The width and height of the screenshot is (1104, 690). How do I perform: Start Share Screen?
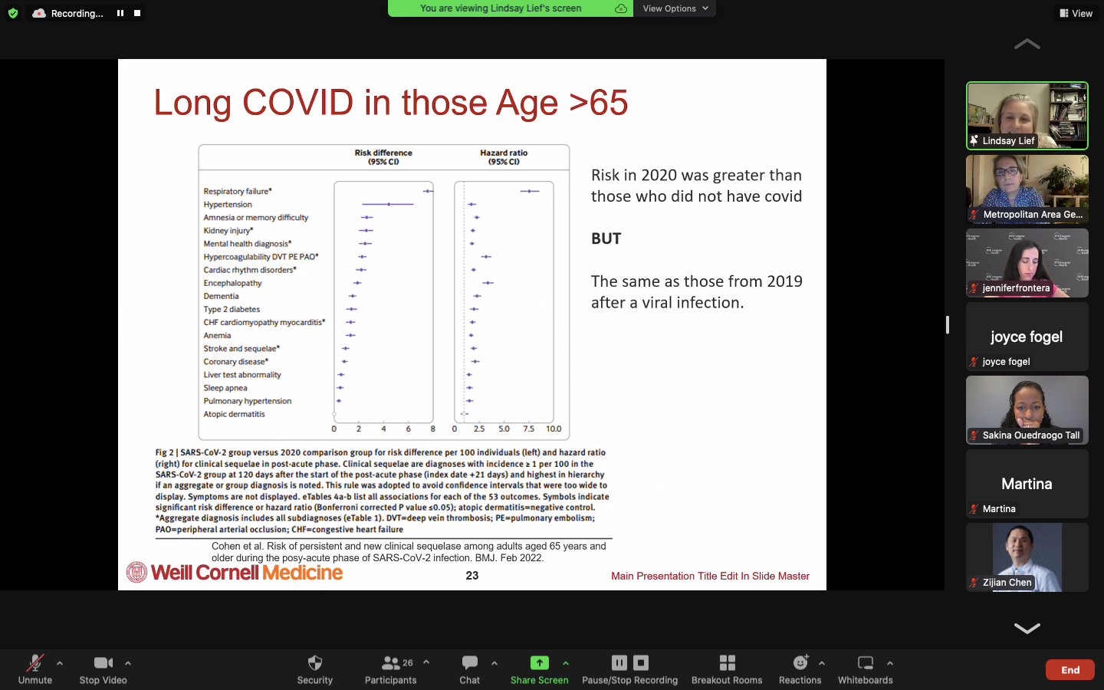pos(540,669)
